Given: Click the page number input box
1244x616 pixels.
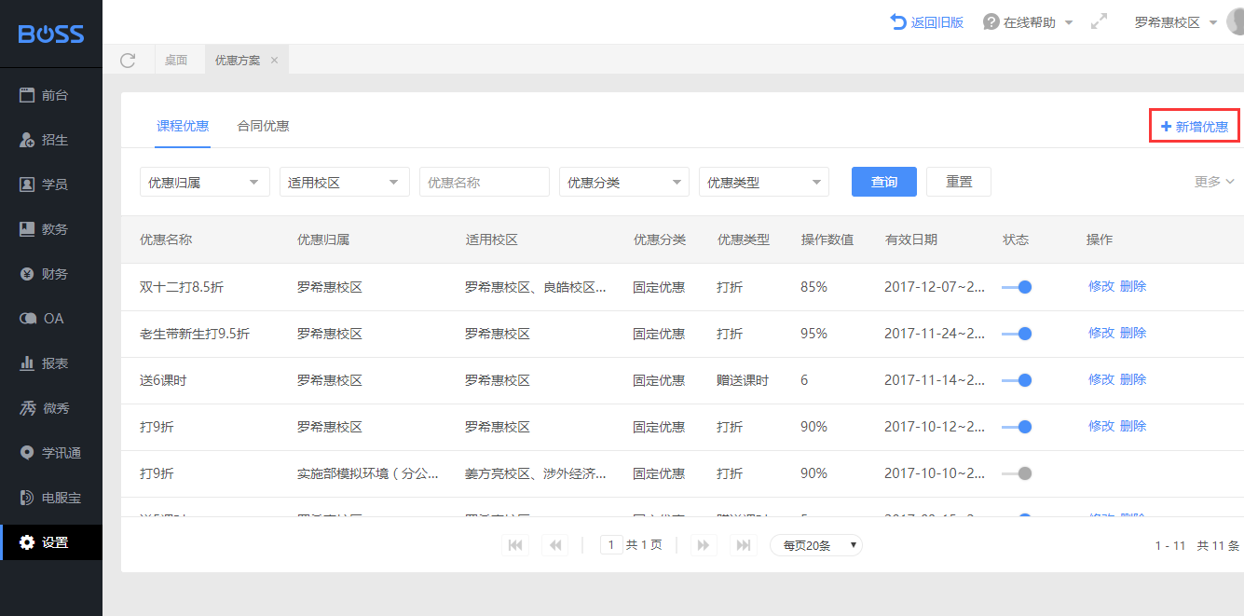Looking at the screenshot, I should [611, 545].
